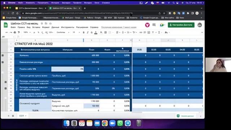
Task: Open ССП sheet tab menu arrow
Action: click(26, 116)
